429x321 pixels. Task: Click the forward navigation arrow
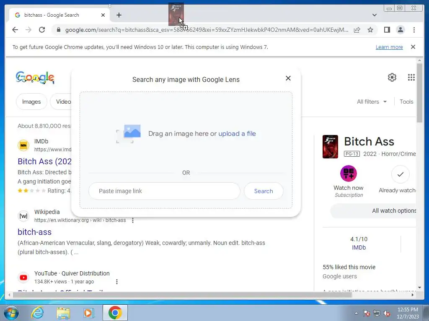tap(28, 30)
